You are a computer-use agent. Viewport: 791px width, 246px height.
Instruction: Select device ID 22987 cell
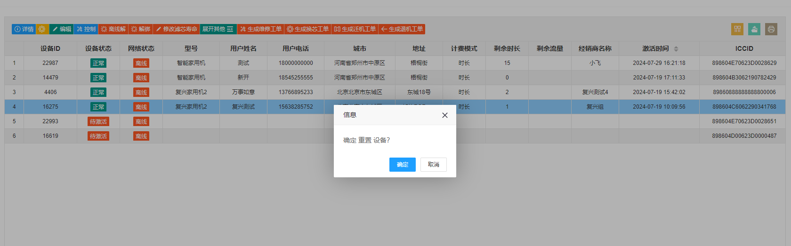pos(50,63)
